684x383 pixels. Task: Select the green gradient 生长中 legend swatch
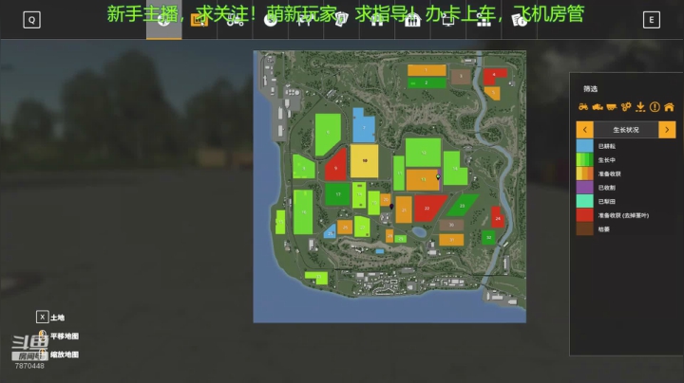point(584,159)
